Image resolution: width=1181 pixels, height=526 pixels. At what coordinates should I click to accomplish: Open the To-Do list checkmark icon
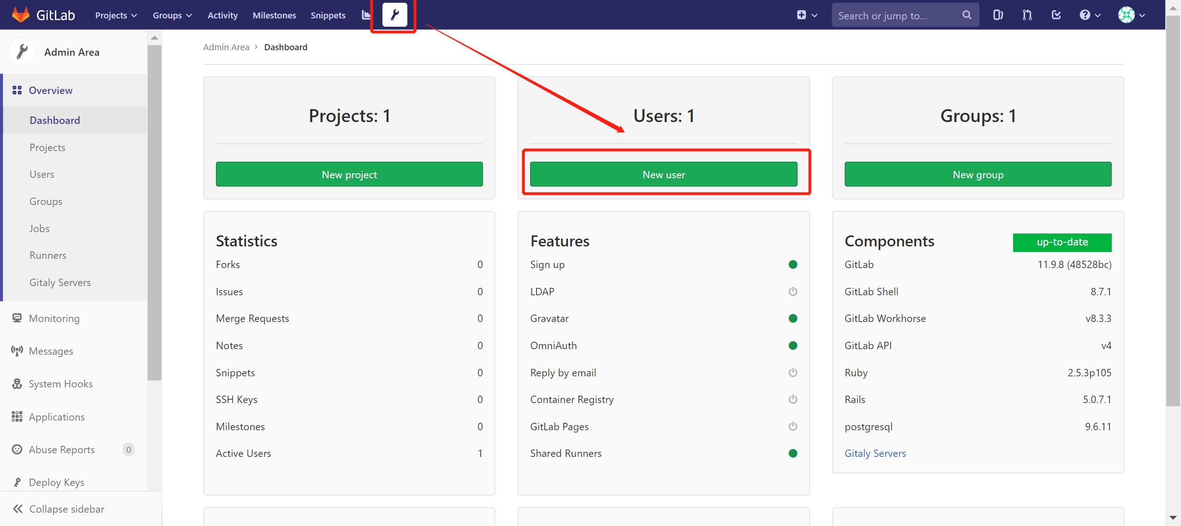pos(1056,15)
